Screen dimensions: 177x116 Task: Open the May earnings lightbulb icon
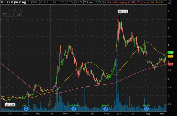[x=106, y=109]
